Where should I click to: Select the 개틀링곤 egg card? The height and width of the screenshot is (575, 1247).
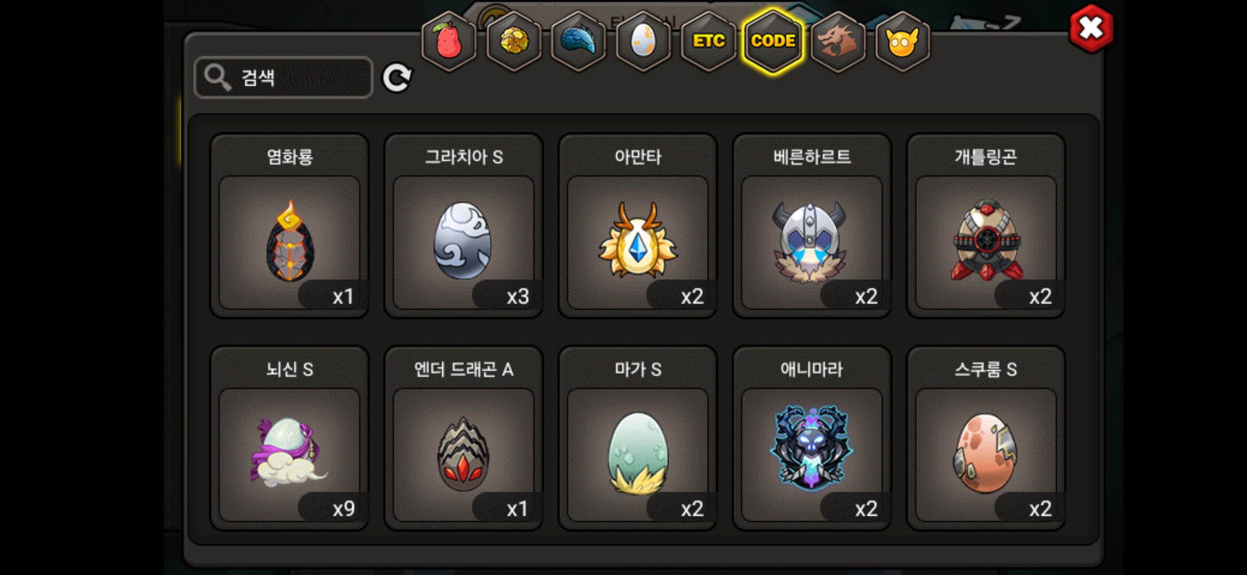986,226
